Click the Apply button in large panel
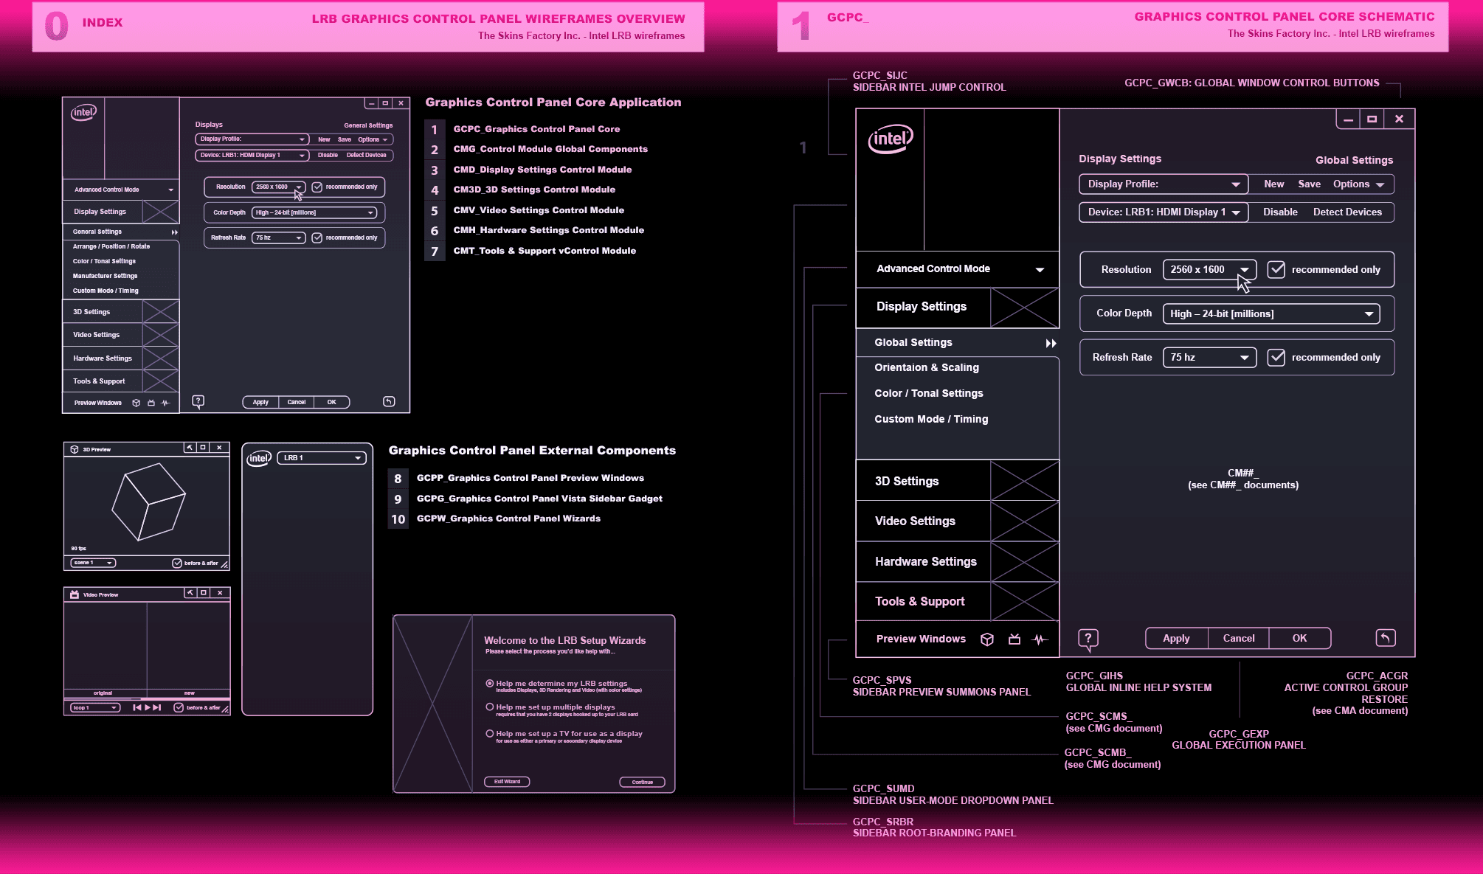 (1176, 639)
